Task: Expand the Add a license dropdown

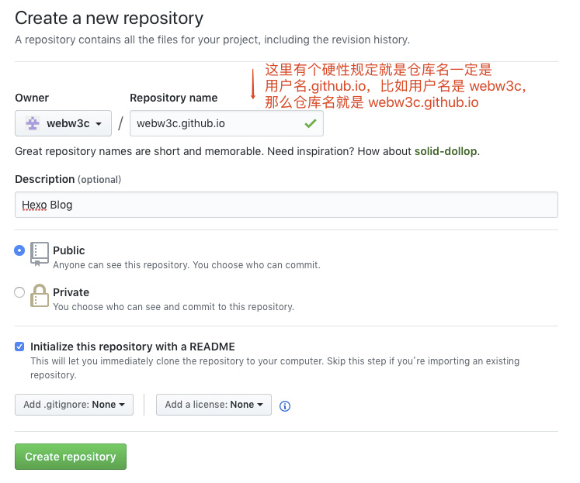Action: pyautogui.click(x=214, y=405)
